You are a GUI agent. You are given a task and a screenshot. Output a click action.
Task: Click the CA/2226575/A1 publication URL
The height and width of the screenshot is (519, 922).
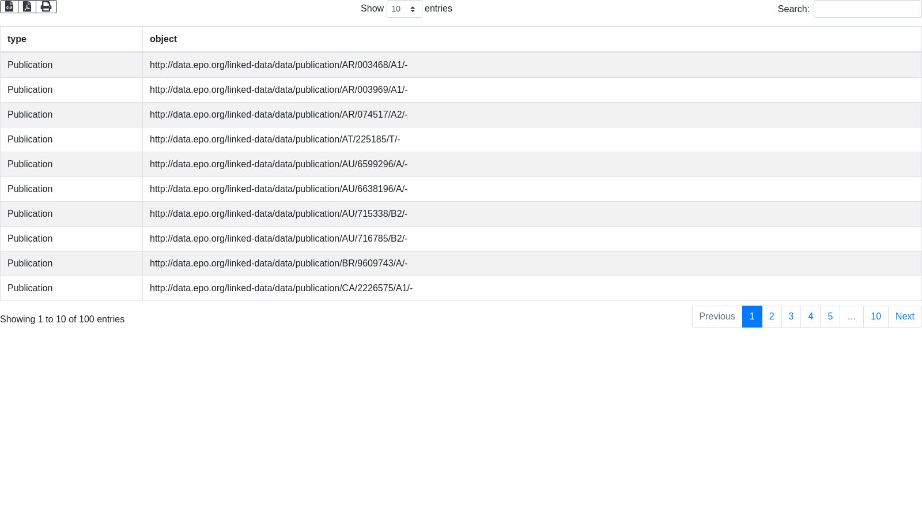click(281, 288)
